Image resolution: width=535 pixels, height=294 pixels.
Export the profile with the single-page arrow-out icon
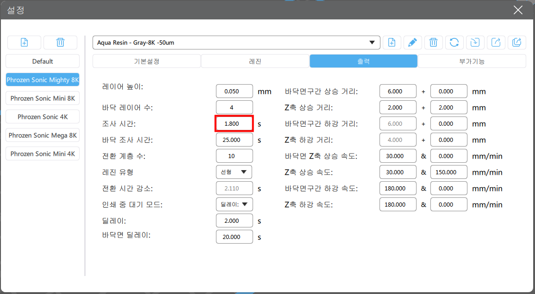[x=496, y=43]
